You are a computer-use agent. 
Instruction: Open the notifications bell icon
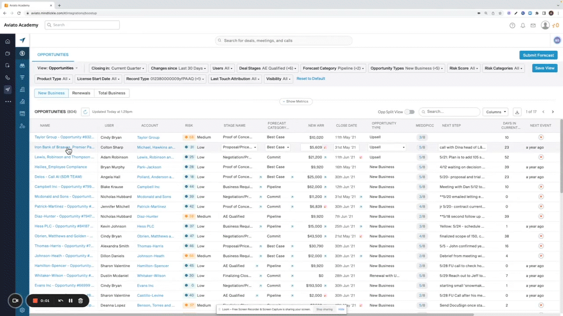coord(523,25)
